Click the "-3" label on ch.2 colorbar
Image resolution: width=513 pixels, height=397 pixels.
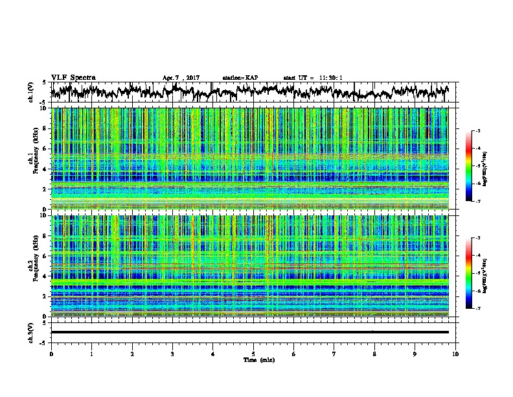coord(477,238)
